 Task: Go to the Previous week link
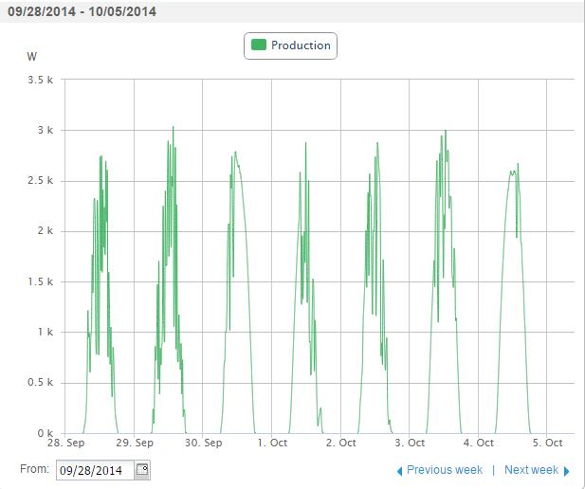coord(444,470)
